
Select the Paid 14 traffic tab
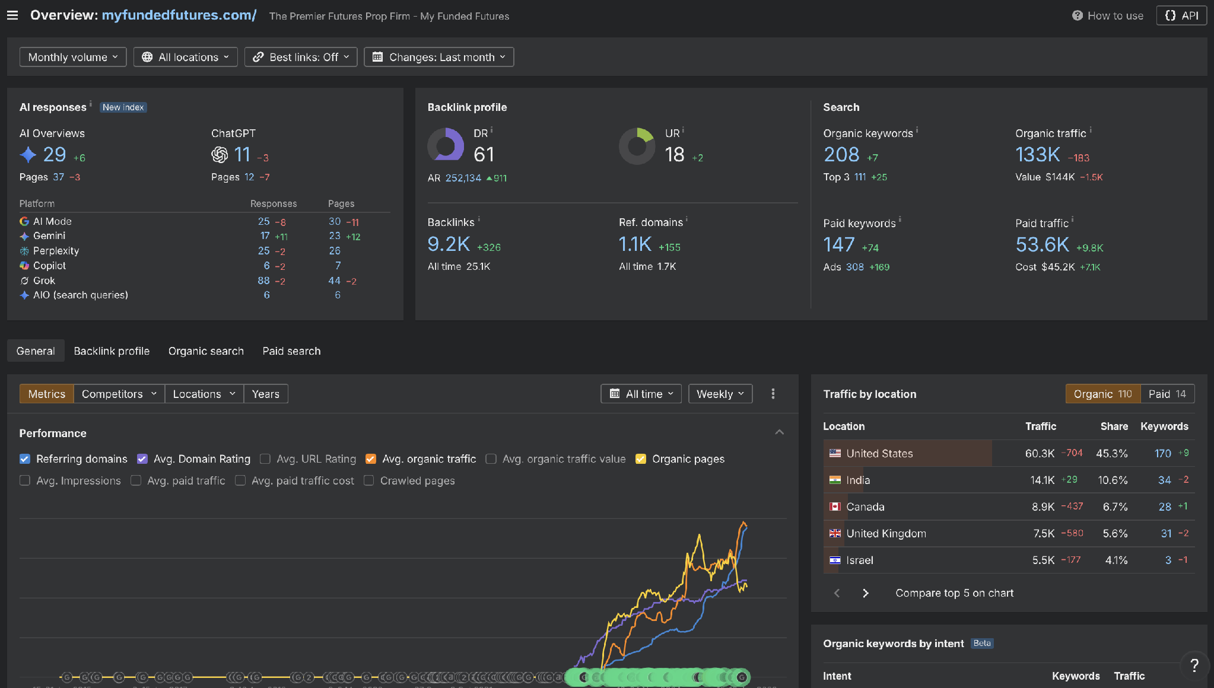1167,394
